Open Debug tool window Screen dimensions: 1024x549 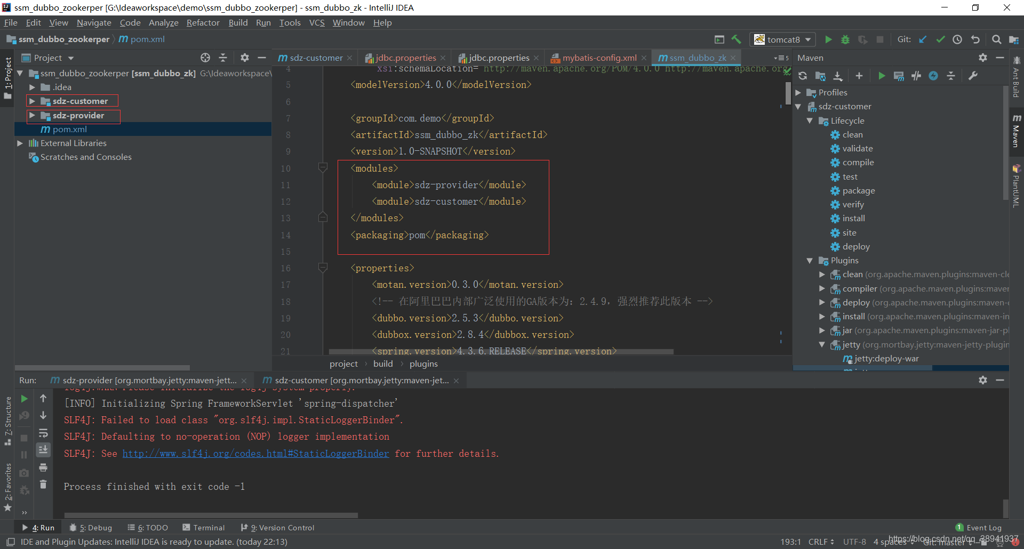[x=91, y=528]
